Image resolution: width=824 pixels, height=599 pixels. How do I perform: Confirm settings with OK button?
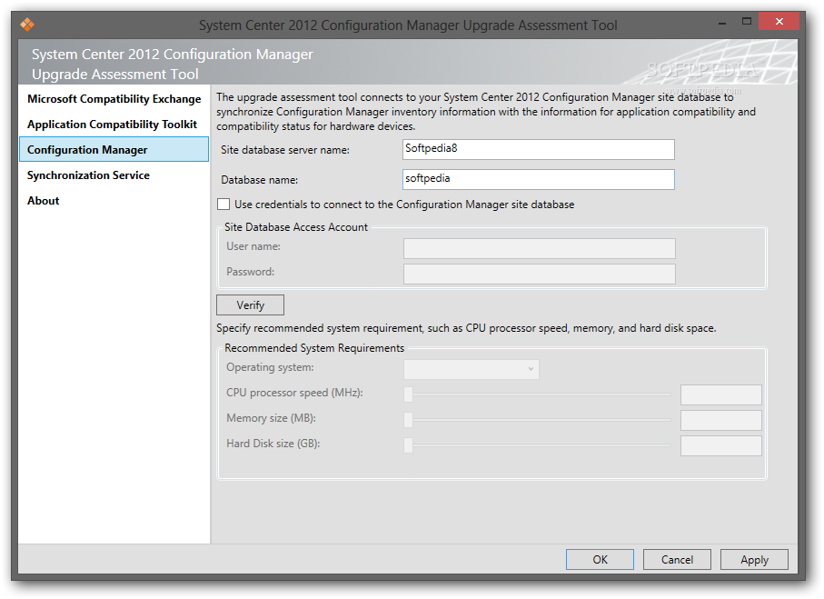[600, 560]
